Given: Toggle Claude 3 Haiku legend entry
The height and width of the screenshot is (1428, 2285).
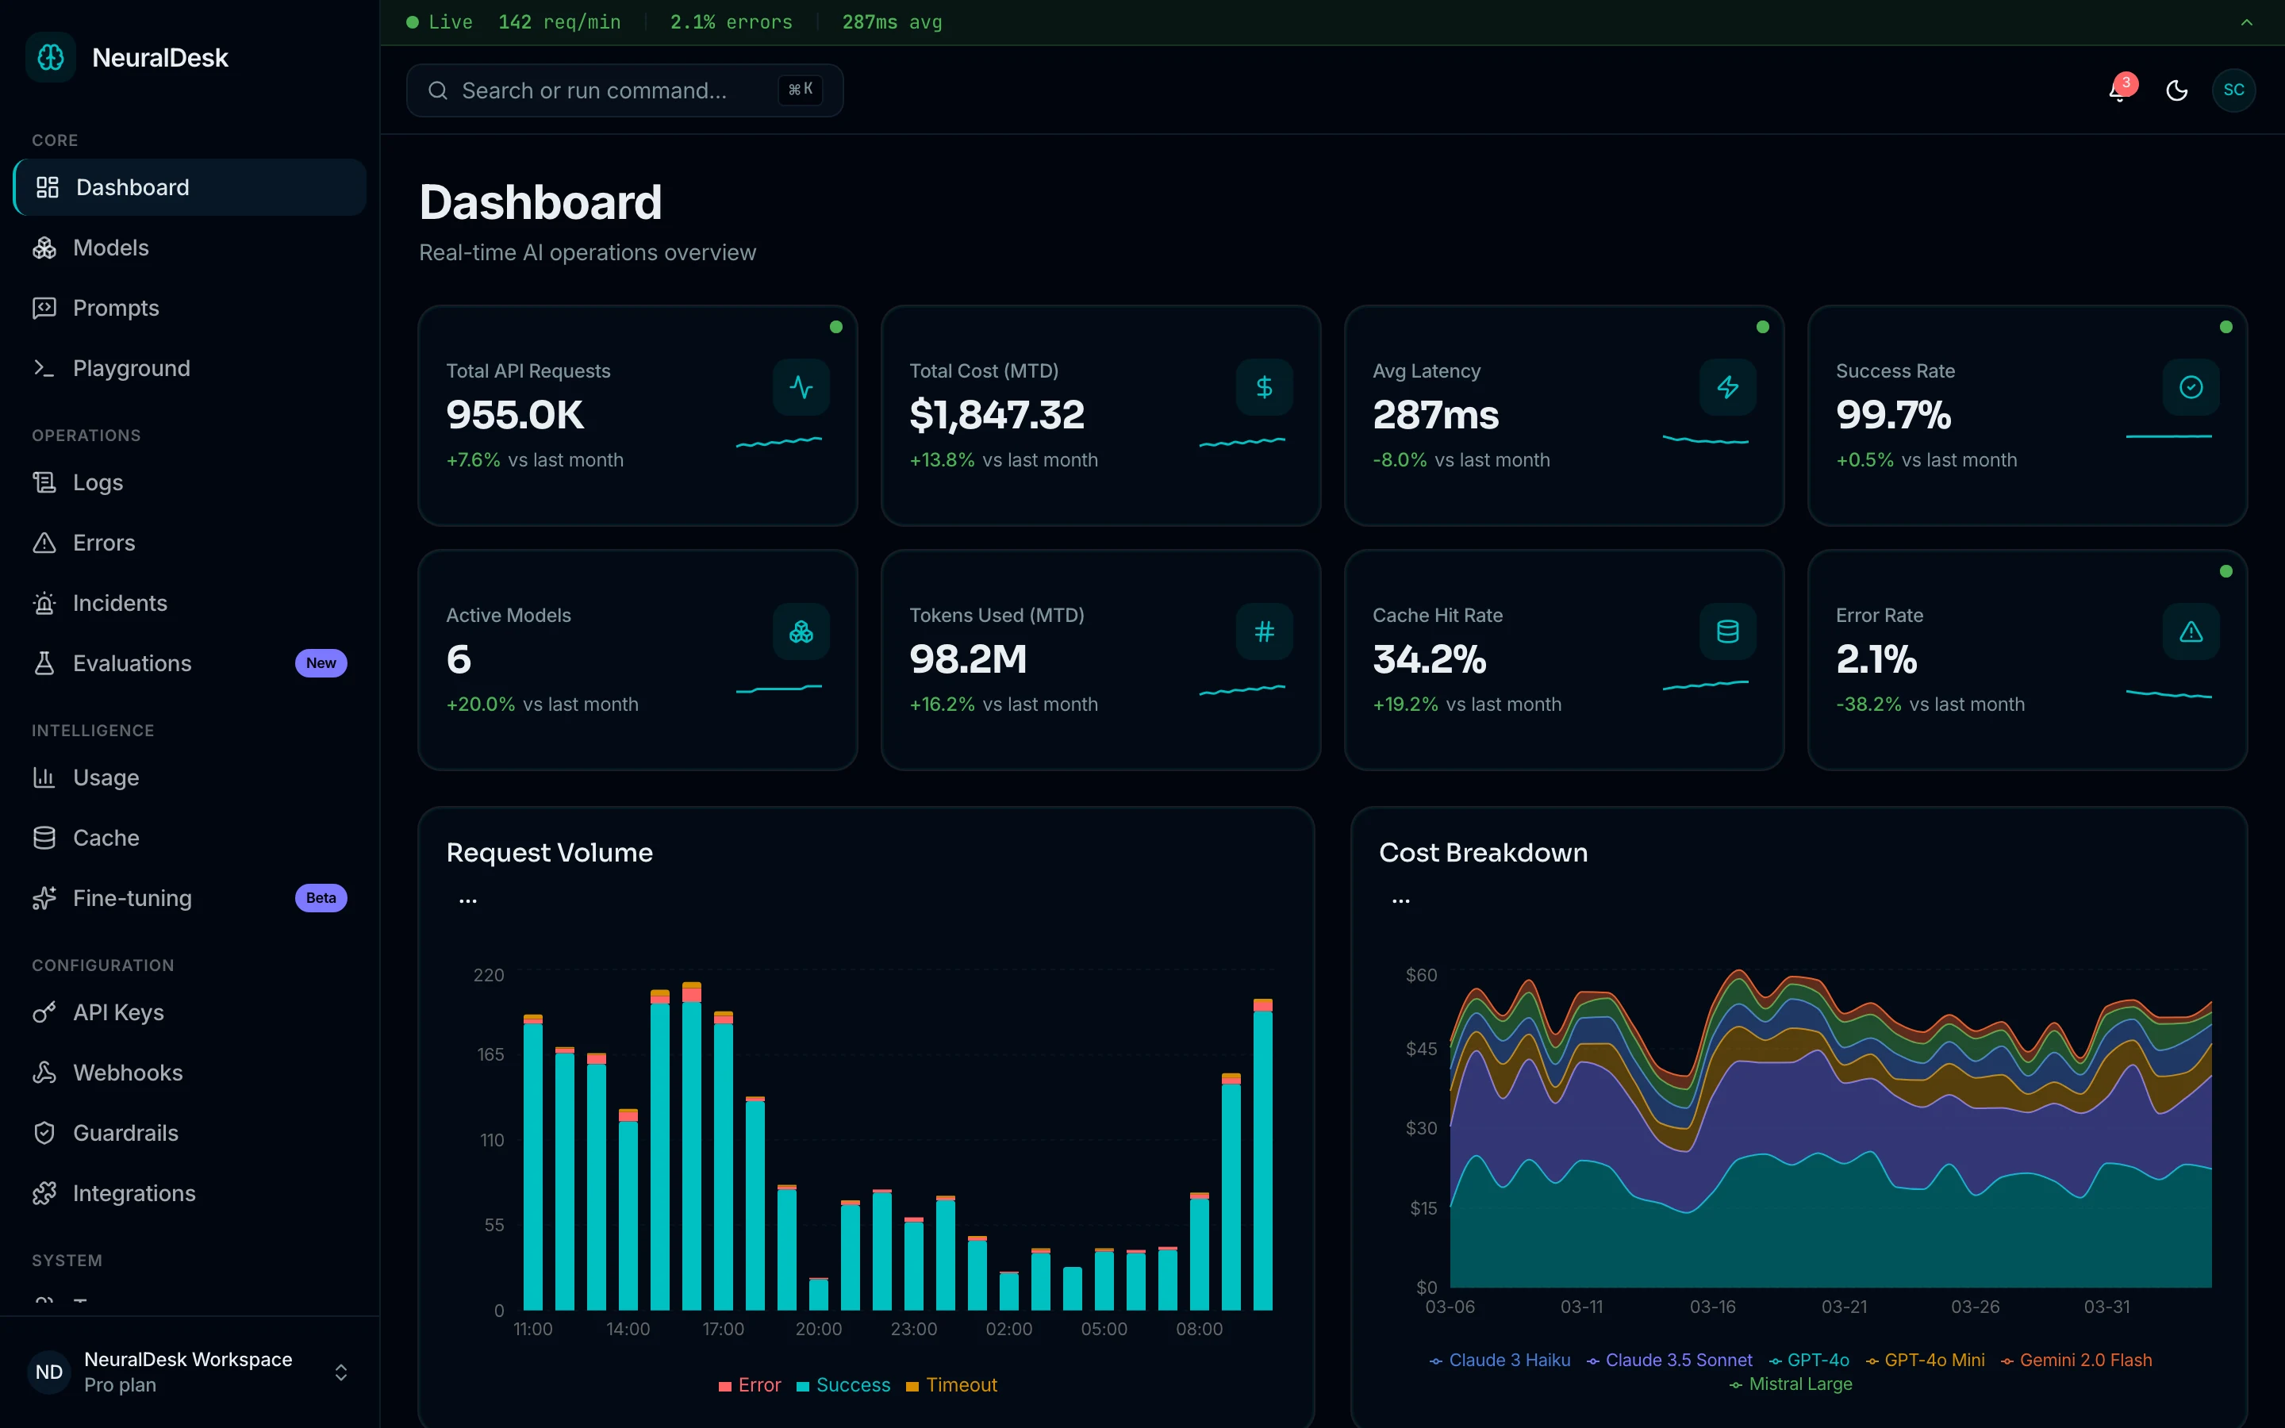Looking at the screenshot, I should (1500, 1361).
